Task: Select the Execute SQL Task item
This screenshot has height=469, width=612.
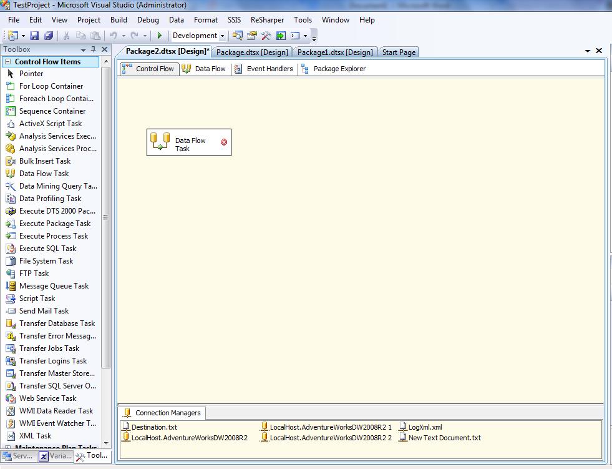Action: click(47, 249)
